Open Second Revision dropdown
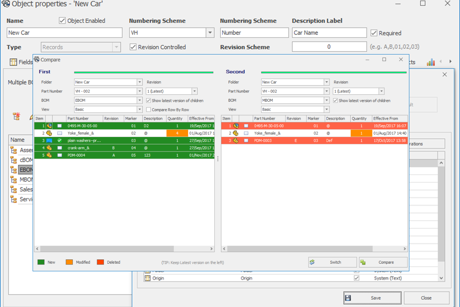Screen dimensions: 460x307 381,91
